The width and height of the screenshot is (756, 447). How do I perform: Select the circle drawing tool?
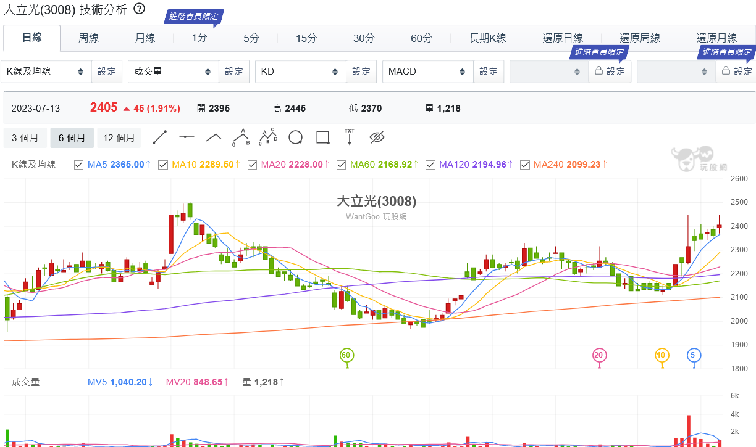click(295, 137)
